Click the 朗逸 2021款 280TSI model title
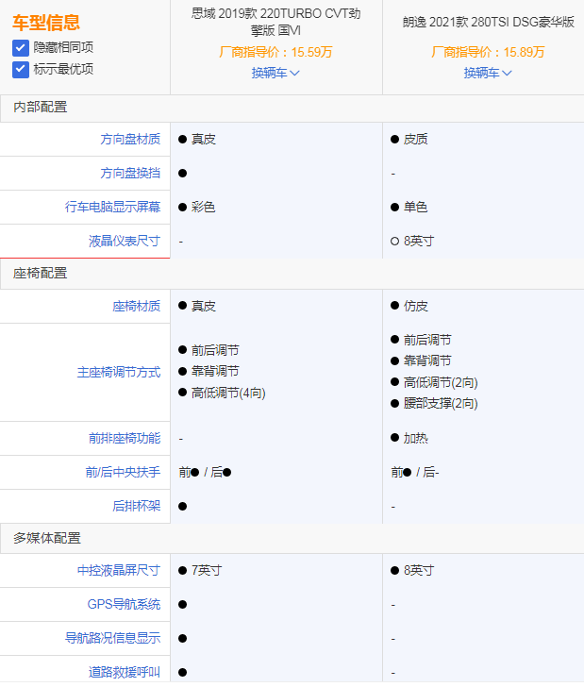Viewport: 584px width, 687px height. [x=488, y=22]
